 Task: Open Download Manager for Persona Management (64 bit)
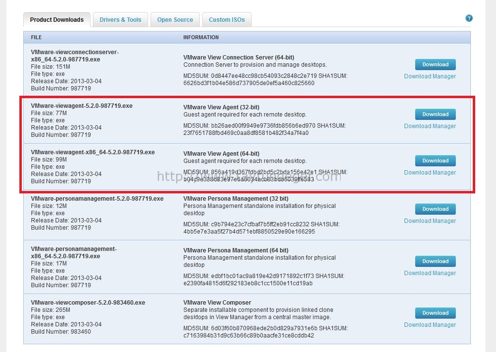[x=430, y=273]
